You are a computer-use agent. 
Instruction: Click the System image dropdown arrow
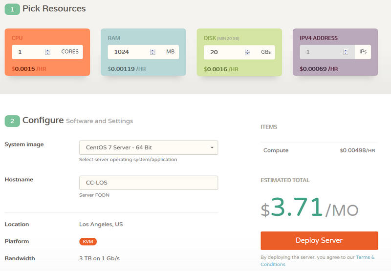(212, 147)
